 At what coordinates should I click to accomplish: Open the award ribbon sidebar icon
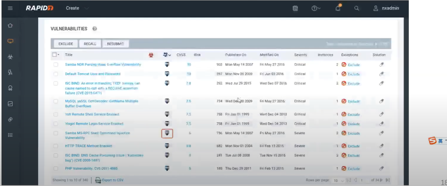(x=10, y=88)
